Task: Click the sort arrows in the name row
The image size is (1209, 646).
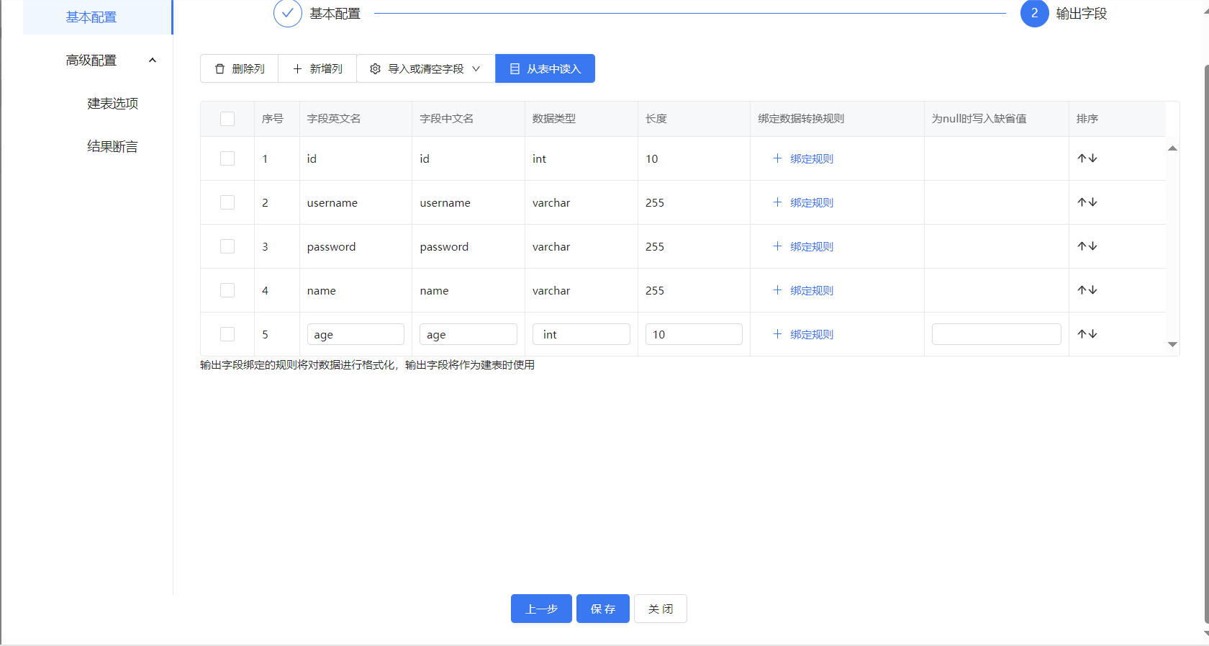Action: tap(1087, 290)
